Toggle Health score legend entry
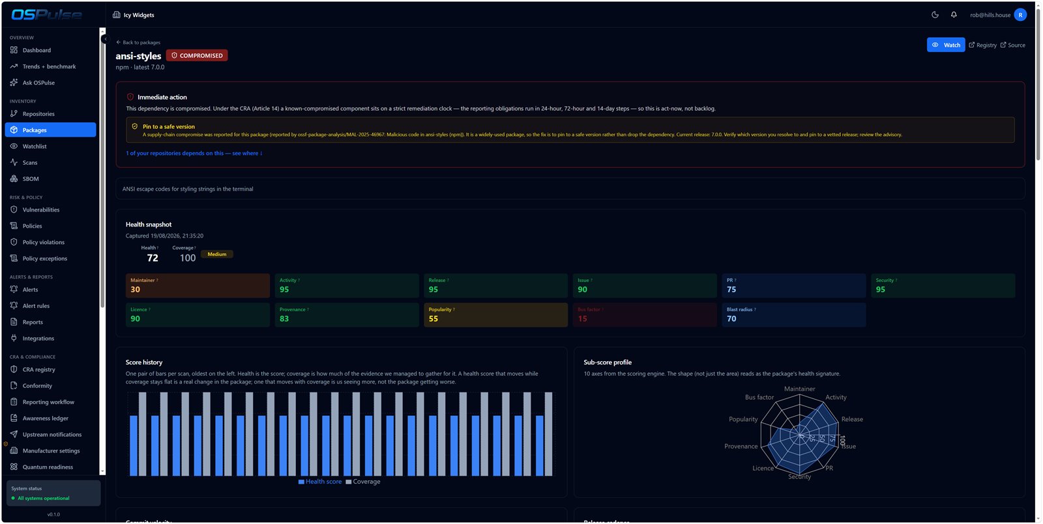 pos(320,482)
